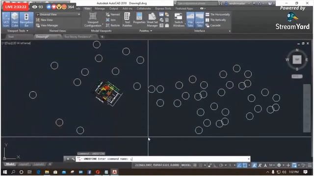Click the Named viewports icon
The height and width of the screenshot is (176, 314).
click(x=112, y=14)
